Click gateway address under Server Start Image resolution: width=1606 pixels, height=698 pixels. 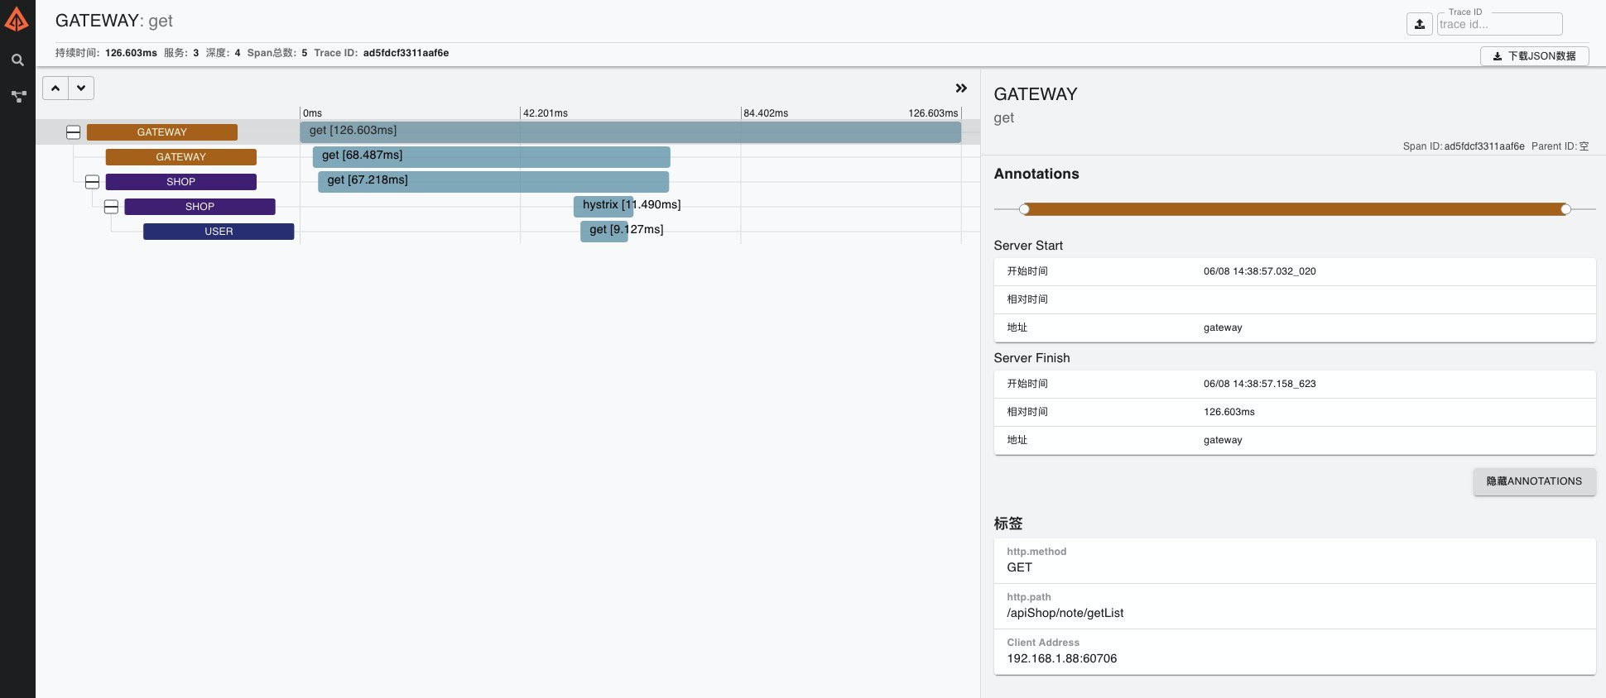click(x=1223, y=327)
